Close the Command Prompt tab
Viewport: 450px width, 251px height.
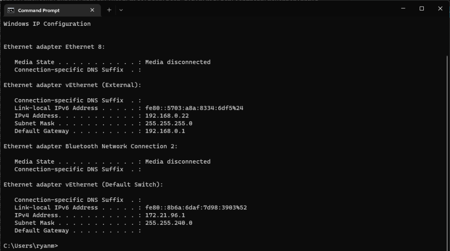pyautogui.click(x=92, y=10)
